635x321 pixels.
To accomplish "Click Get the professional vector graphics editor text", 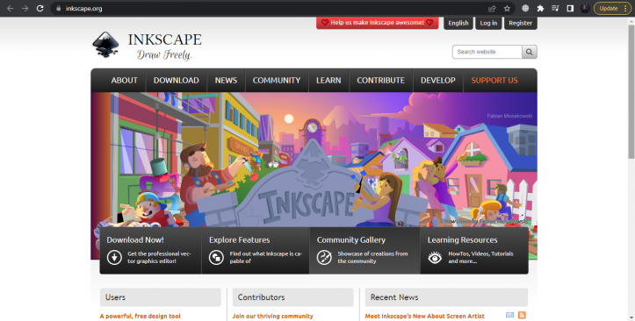I will pyautogui.click(x=159, y=258).
